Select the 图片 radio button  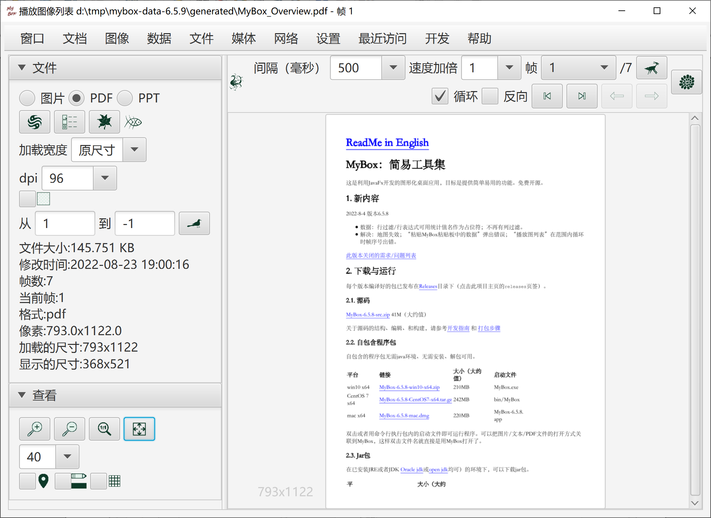pyautogui.click(x=27, y=98)
